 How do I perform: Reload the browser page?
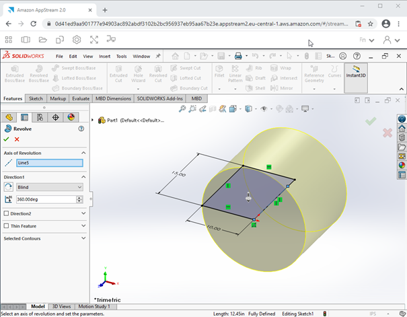(34, 24)
